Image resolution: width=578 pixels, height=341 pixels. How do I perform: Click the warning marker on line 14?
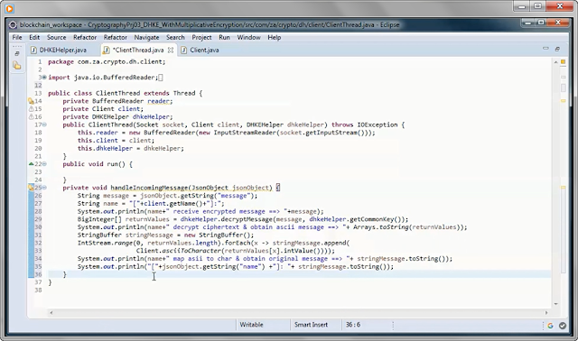31,101
